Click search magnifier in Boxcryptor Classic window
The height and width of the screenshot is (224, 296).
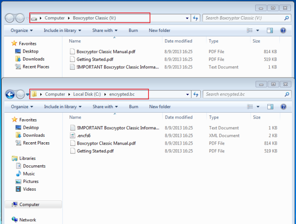click(286, 18)
